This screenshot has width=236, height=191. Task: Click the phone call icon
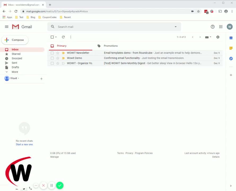pyautogui.click(x=30, y=188)
